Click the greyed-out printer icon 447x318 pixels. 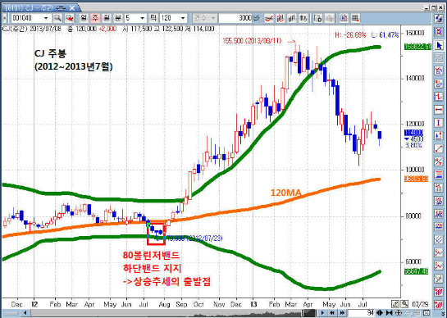(329, 18)
